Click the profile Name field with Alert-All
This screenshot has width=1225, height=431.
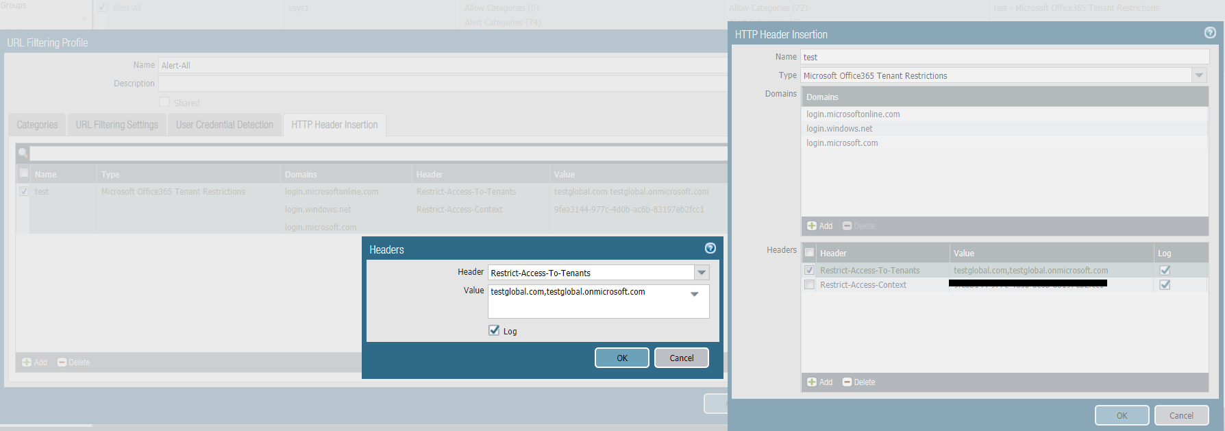click(443, 65)
